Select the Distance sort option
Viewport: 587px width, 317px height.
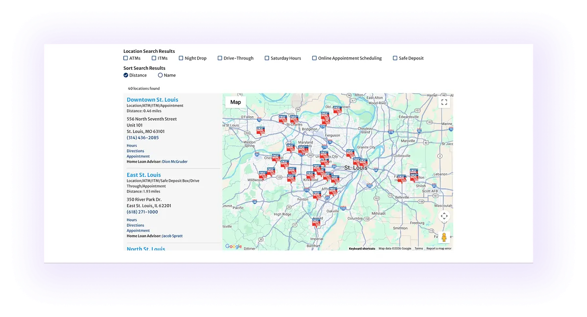point(126,75)
